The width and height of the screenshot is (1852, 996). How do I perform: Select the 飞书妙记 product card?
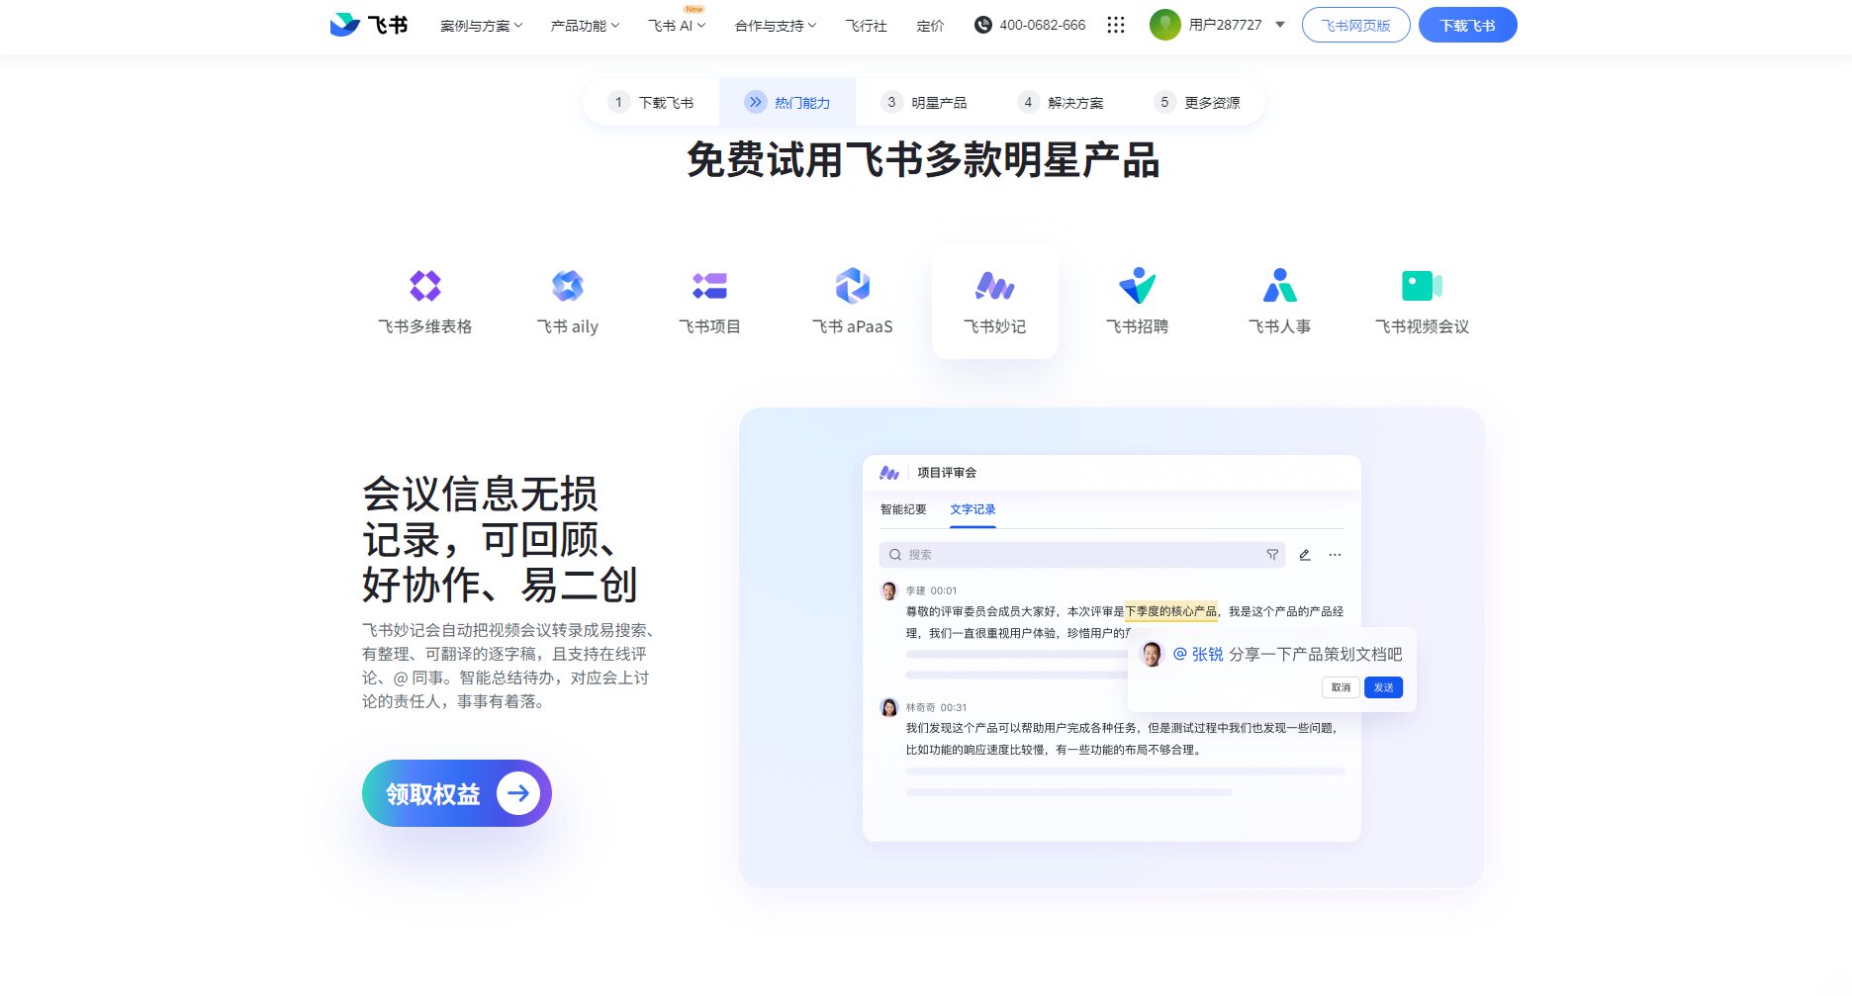pyautogui.click(x=995, y=301)
